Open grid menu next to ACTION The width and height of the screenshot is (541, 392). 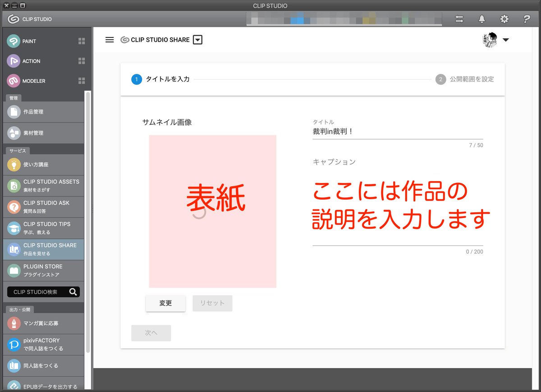[x=82, y=61]
